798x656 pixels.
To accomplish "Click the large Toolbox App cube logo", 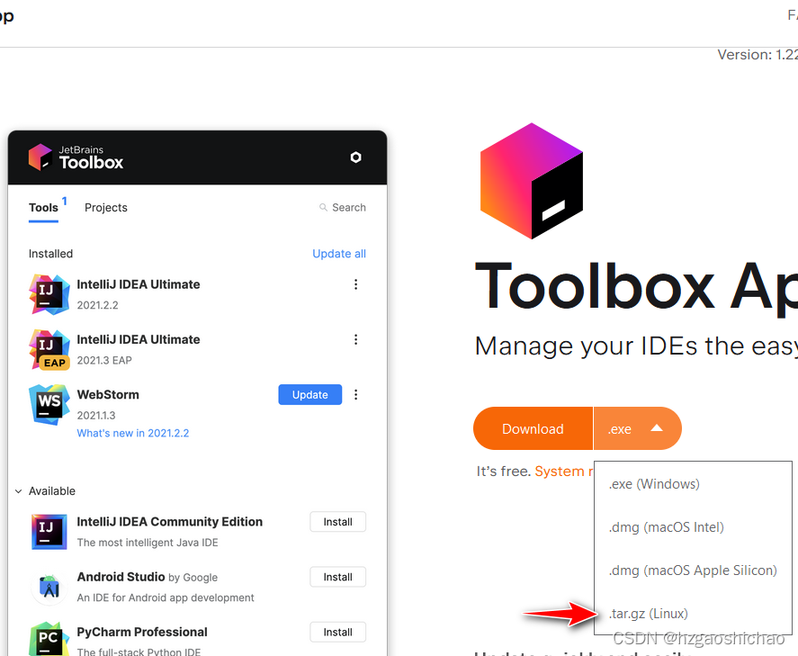I will click(532, 181).
